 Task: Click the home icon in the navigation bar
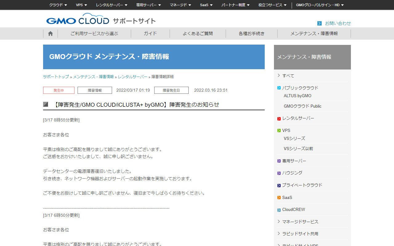pos(50,34)
